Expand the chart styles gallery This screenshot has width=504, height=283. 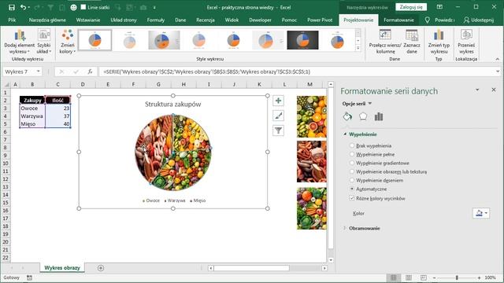click(x=358, y=48)
